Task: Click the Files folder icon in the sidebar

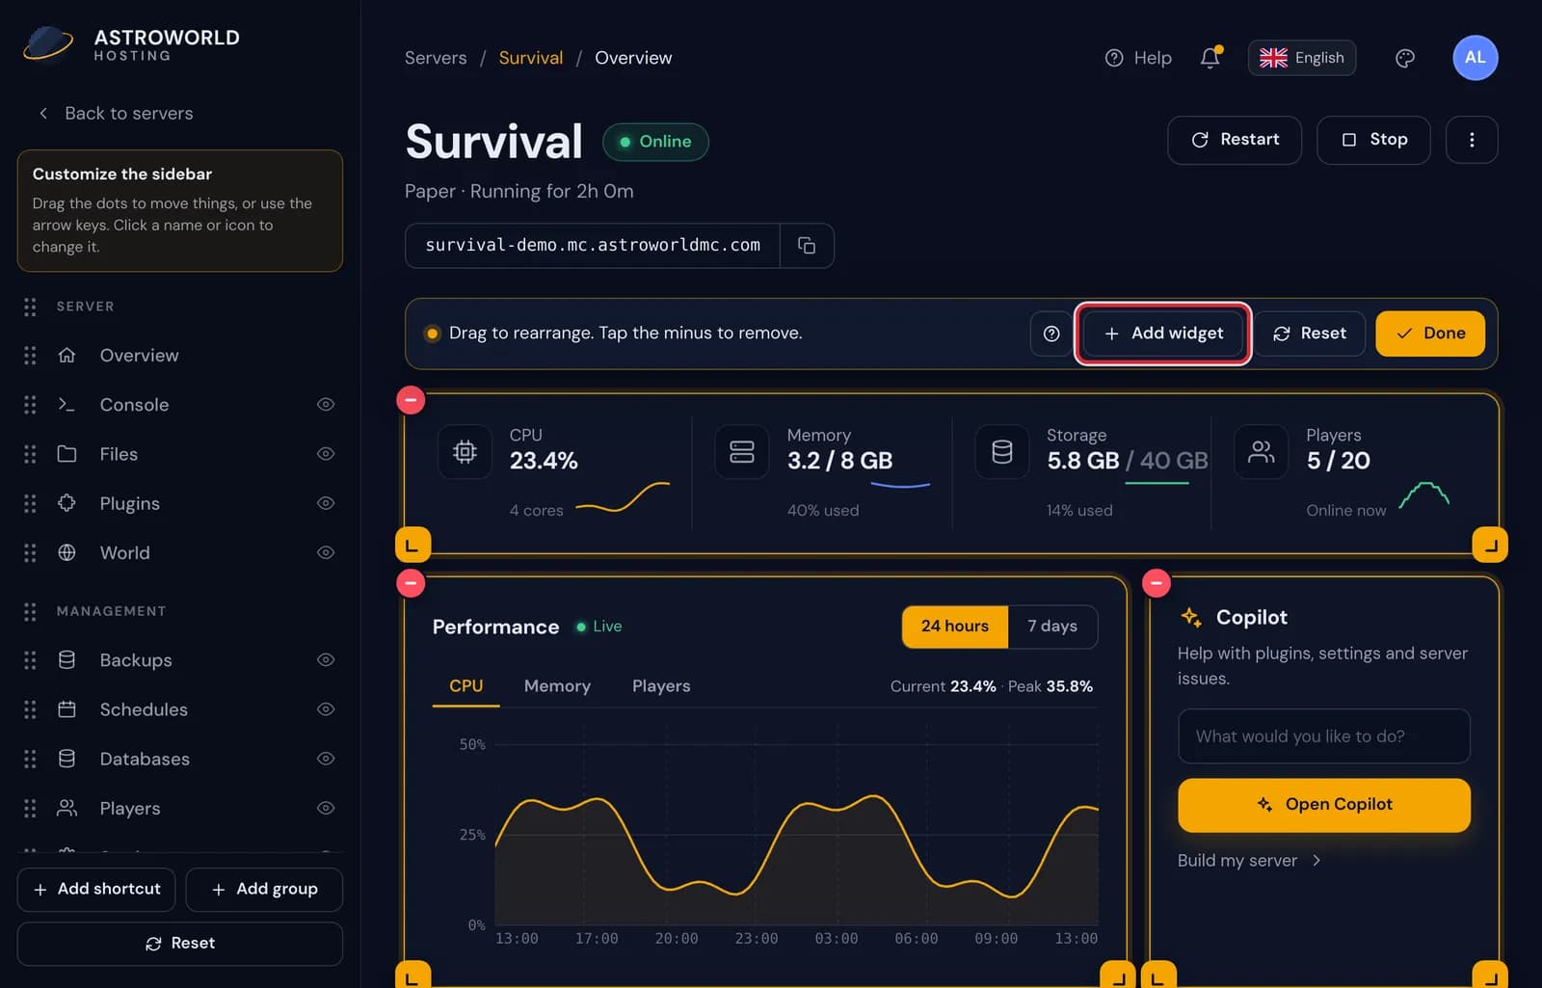Action: click(66, 454)
